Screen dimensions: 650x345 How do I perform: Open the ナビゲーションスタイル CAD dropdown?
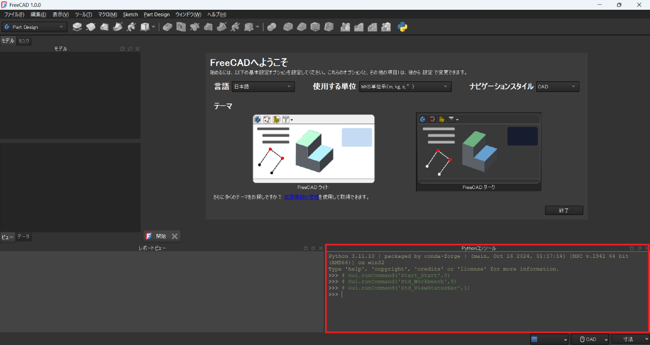[558, 86]
